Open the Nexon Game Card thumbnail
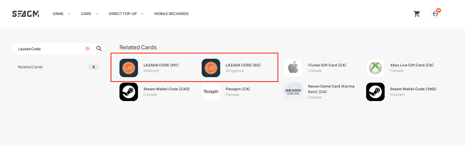The height and width of the screenshot is (146, 465). (x=293, y=92)
